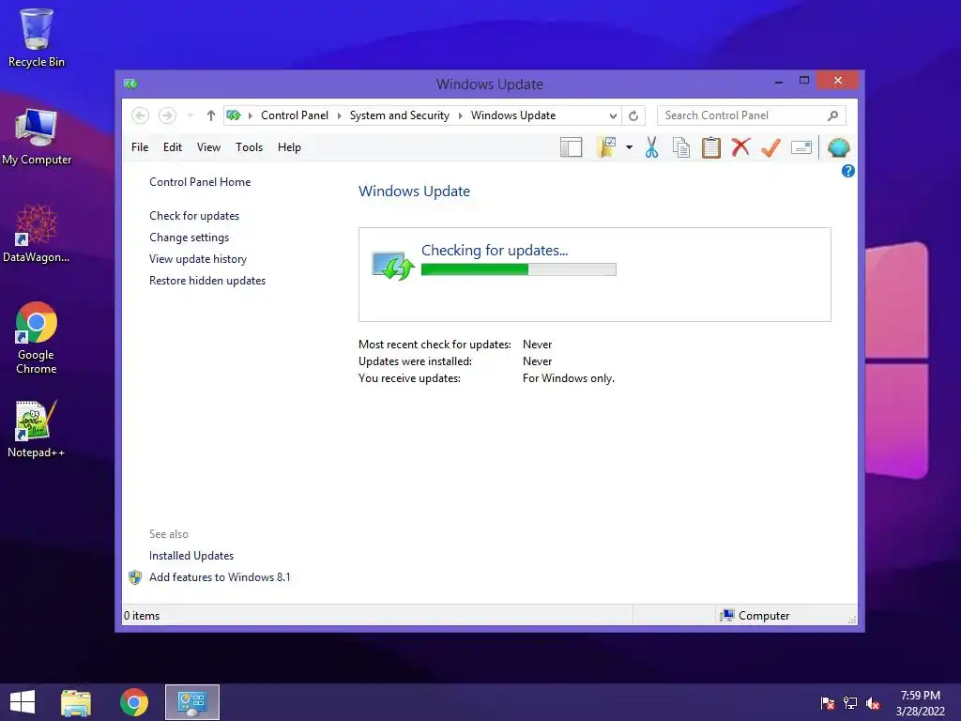Open the Tools menu
The width and height of the screenshot is (961, 721).
click(x=249, y=147)
